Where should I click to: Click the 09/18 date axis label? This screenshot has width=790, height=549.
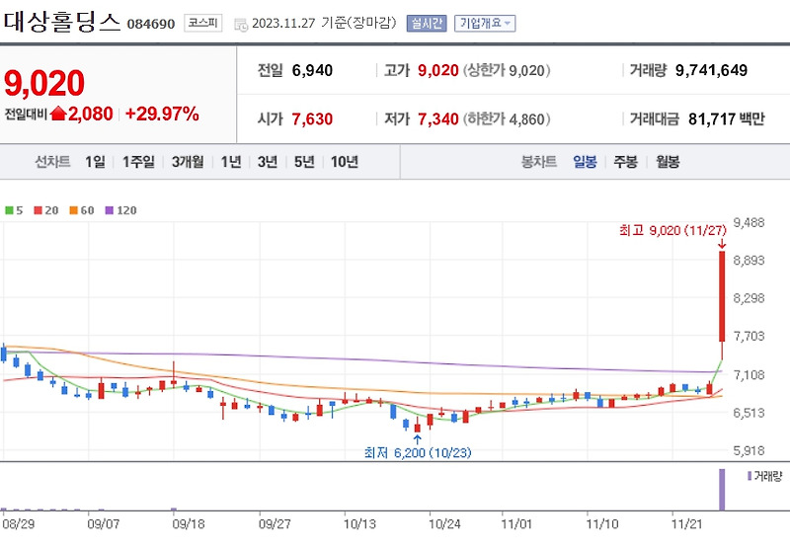coord(189,524)
